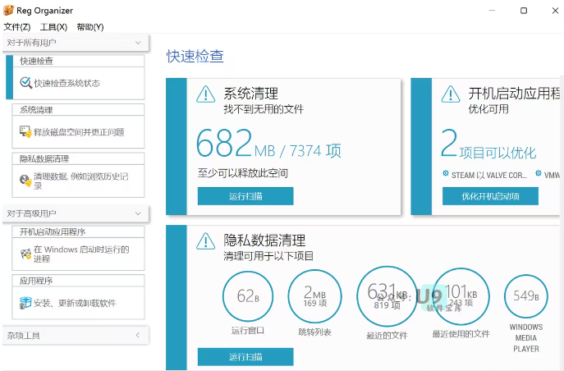This screenshot has width=564, height=371.
Task: Click the 2 项目可以优化 value
Action: tap(488, 144)
